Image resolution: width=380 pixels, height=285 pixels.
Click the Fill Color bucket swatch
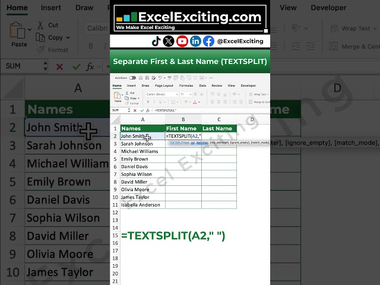coord(186,102)
